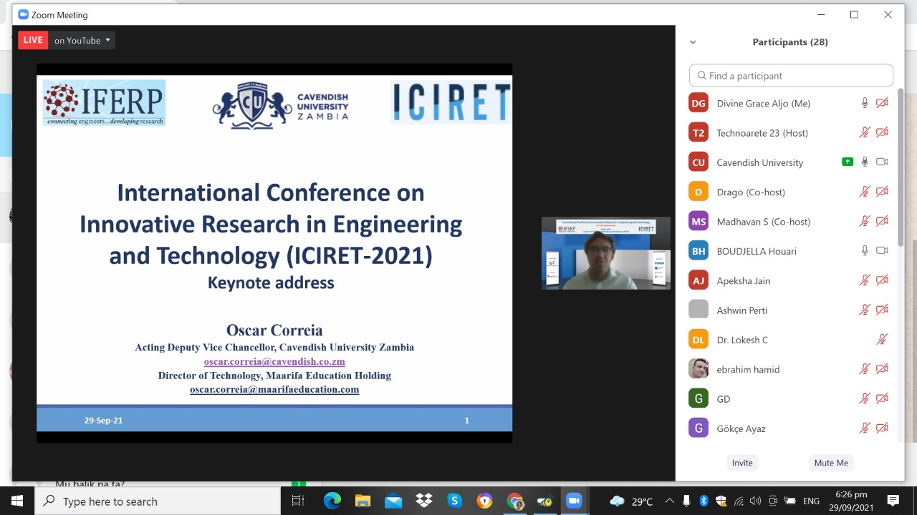Viewport: 917px width, 515px height.
Task: Click muted mic icon of Ashwin Perti
Action: (x=865, y=310)
